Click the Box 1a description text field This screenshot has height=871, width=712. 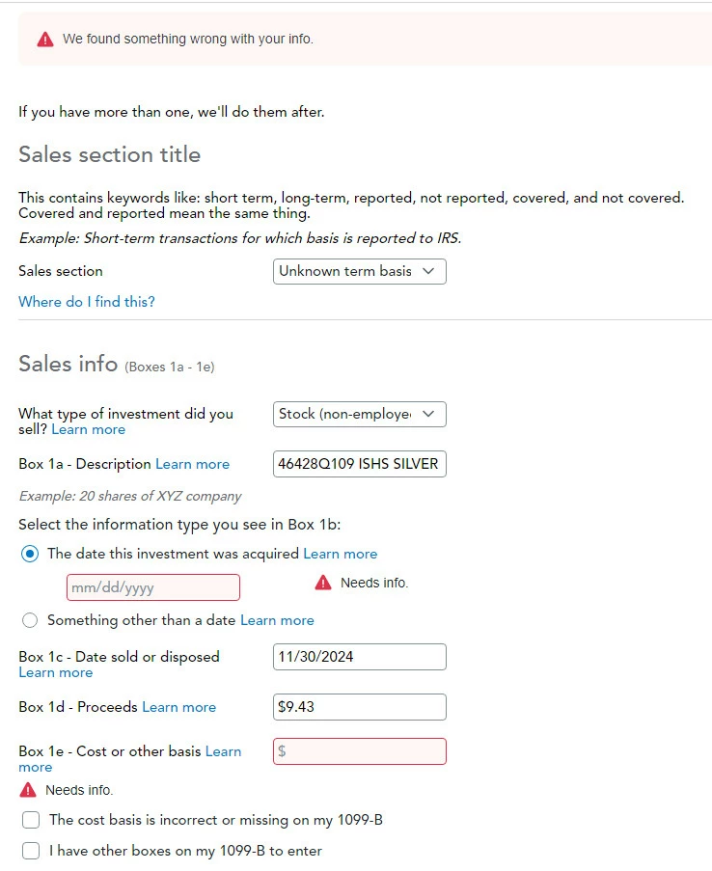pos(360,464)
